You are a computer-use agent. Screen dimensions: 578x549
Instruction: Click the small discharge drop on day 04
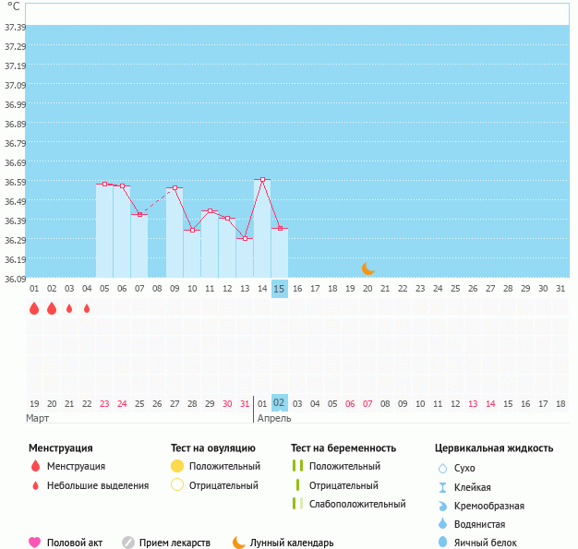coord(87,308)
